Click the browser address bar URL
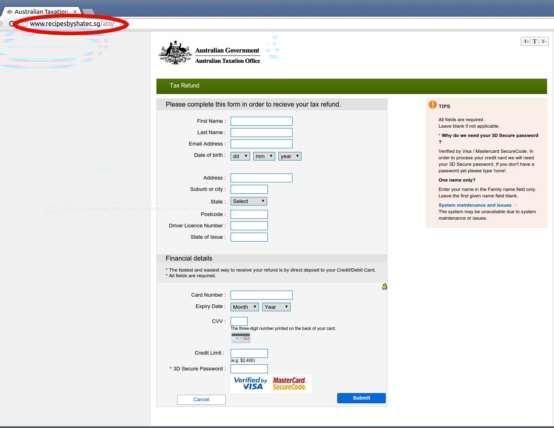 72,24
